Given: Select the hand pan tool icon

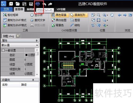Looking at the screenshot, I should 112,15.
